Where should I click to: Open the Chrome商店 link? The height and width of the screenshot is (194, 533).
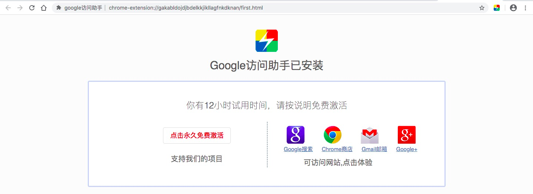[337, 149]
